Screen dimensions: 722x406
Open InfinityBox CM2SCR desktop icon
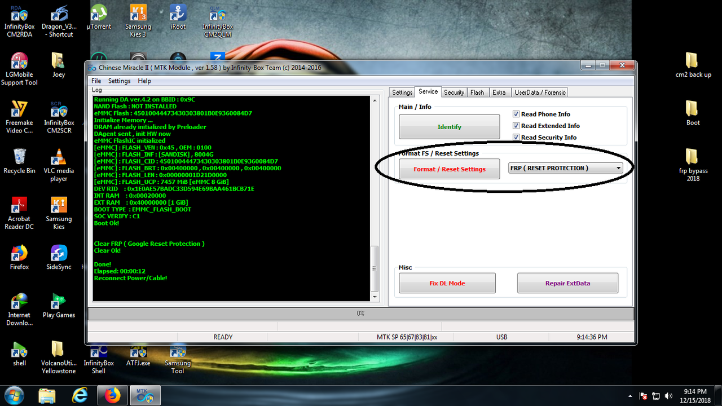(59, 117)
